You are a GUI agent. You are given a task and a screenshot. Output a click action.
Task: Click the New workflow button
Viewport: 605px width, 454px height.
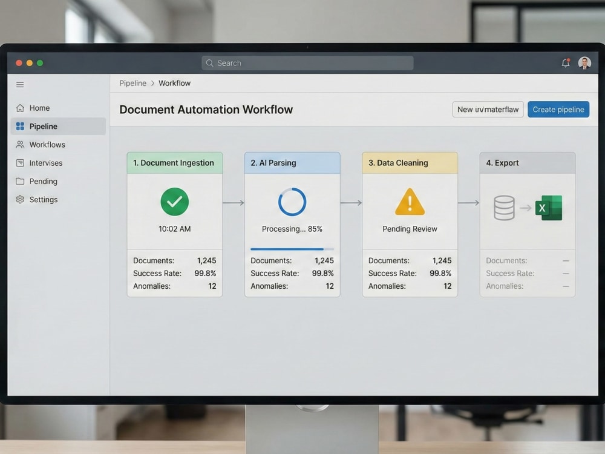tap(488, 110)
